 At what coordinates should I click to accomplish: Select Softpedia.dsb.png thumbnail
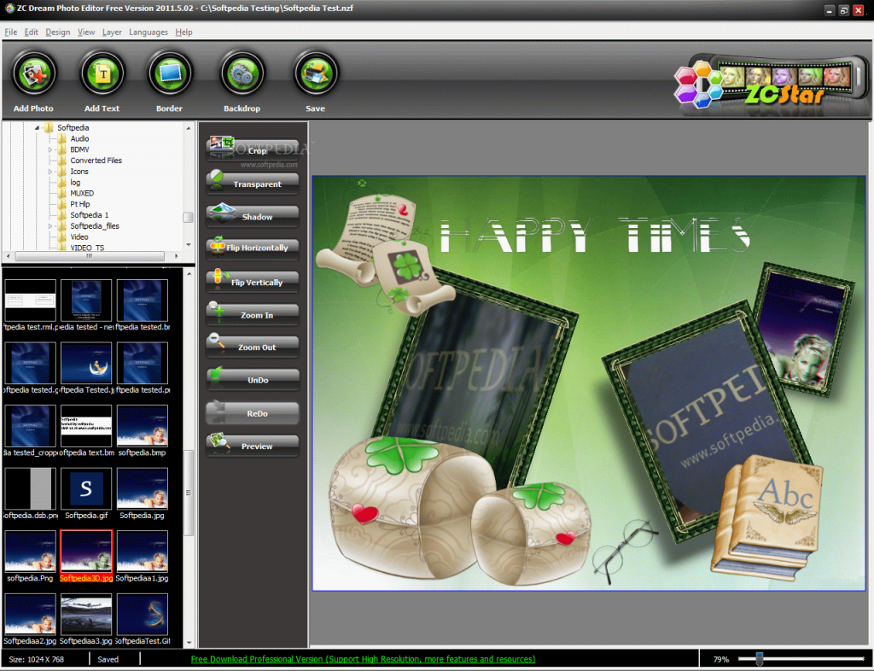click(30, 493)
